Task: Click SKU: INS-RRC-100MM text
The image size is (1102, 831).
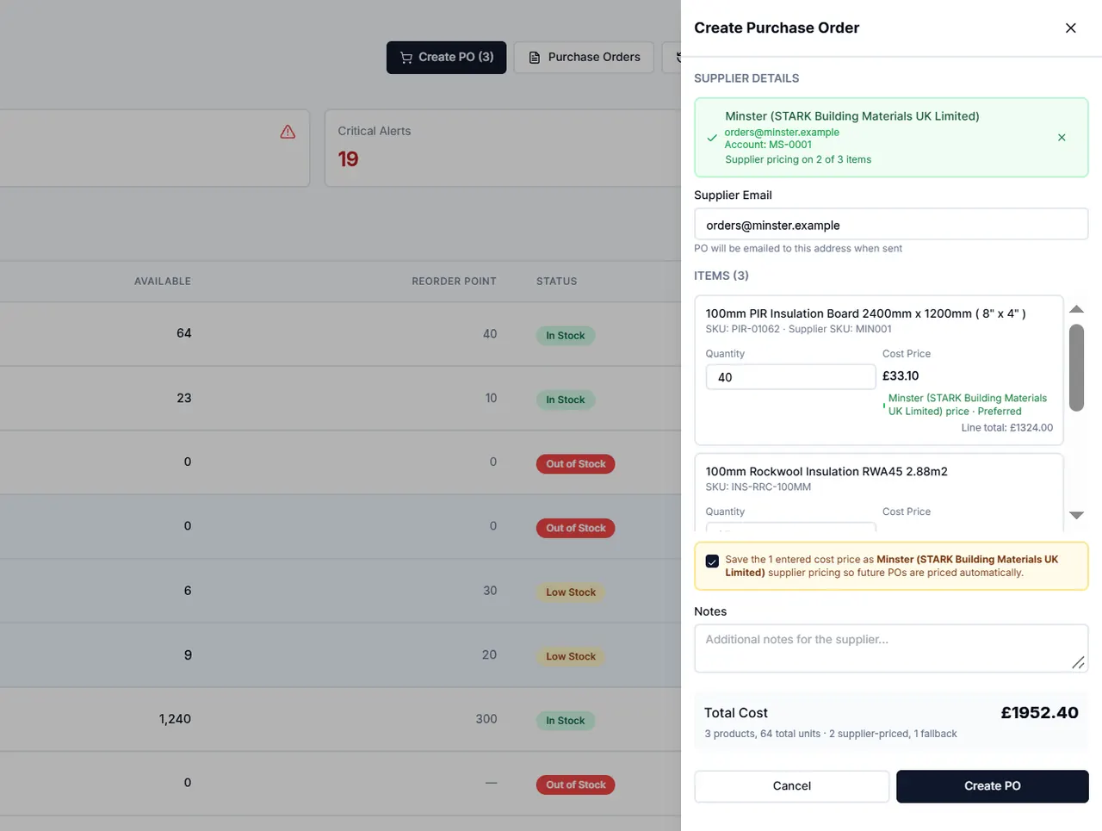Action: (758, 487)
